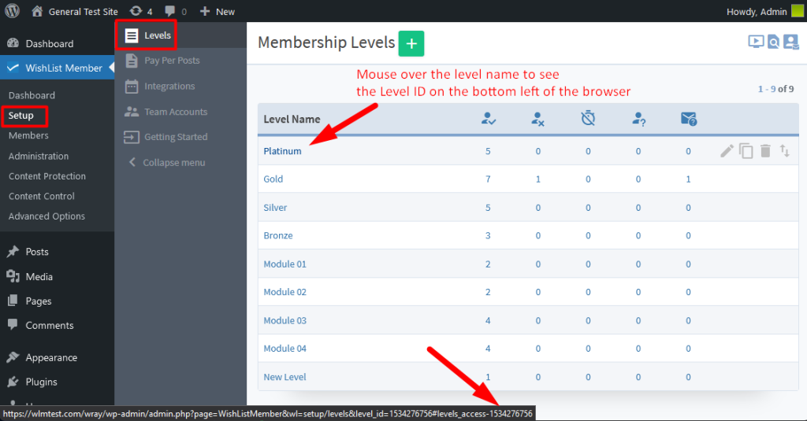Open the Module 01 level
The image size is (807, 421).
click(284, 264)
